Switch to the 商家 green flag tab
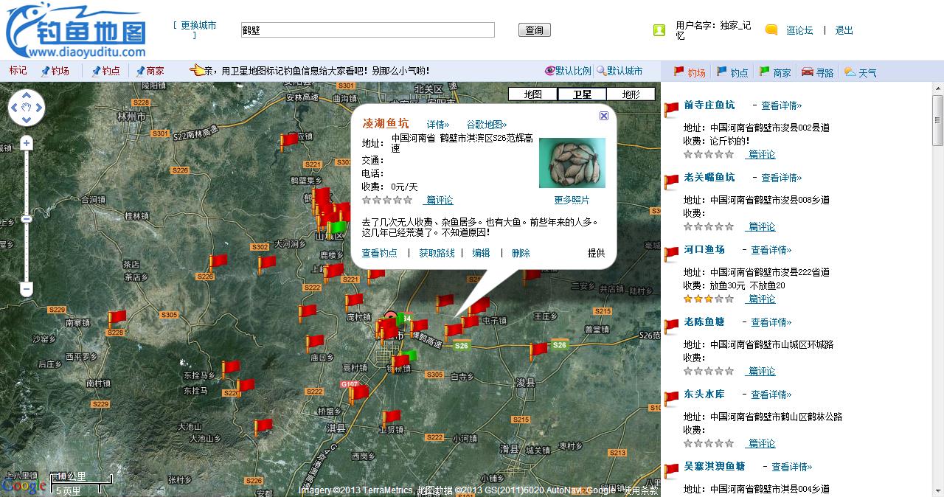 tap(775, 72)
